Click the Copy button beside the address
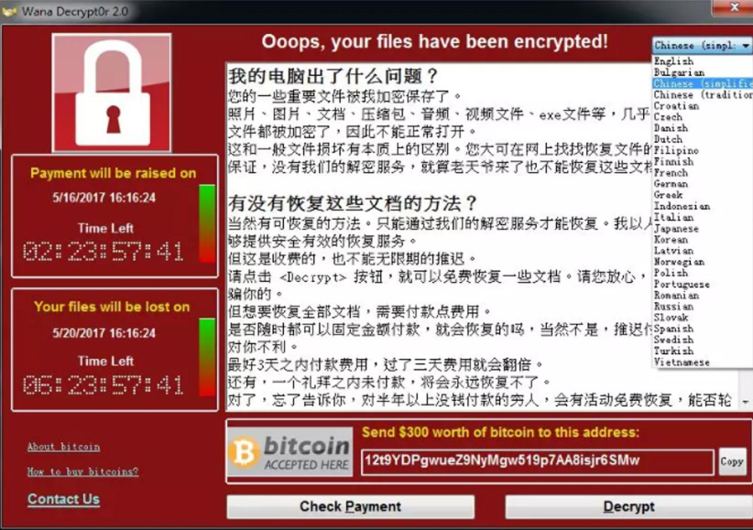The width and height of the screenshot is (753, 530). [x=732, y=461]
